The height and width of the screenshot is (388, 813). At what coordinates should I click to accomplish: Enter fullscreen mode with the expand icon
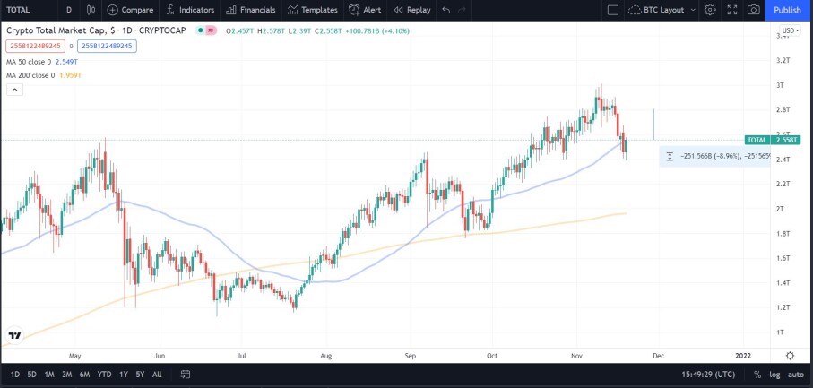[732, 10]
